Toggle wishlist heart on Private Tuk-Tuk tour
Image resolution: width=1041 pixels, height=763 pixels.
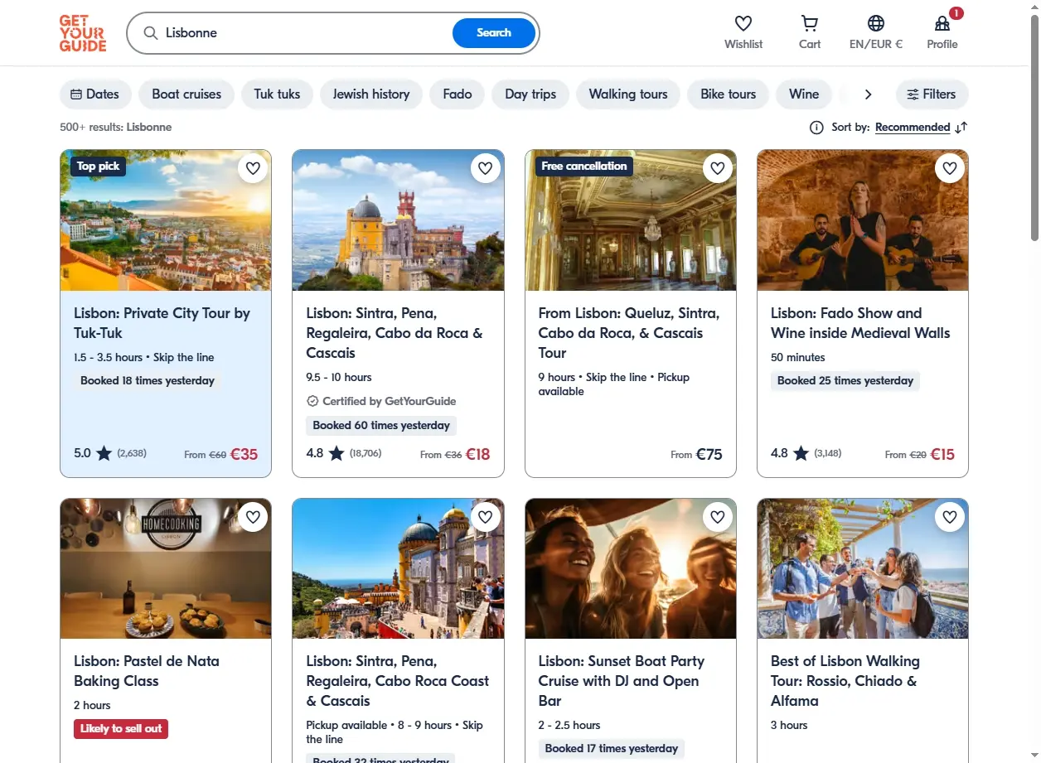pyautogui.click(x=254, y=168)
